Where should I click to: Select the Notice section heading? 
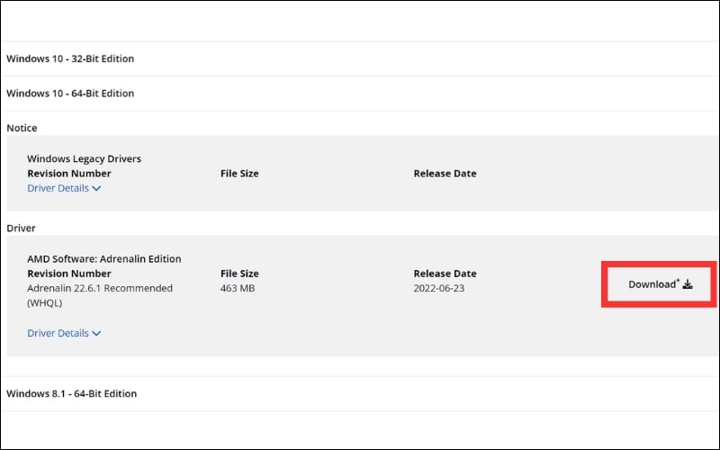tap(22, 129)
